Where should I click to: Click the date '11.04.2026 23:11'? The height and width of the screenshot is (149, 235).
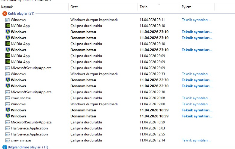tap(152, 20)
